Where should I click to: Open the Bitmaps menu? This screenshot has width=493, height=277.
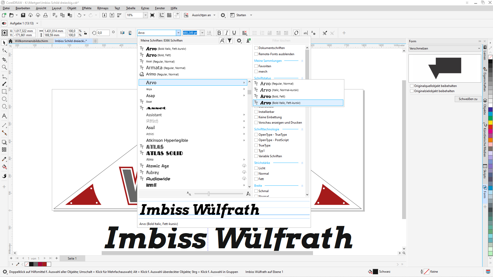pyautogui.click(x=103, y=8)
